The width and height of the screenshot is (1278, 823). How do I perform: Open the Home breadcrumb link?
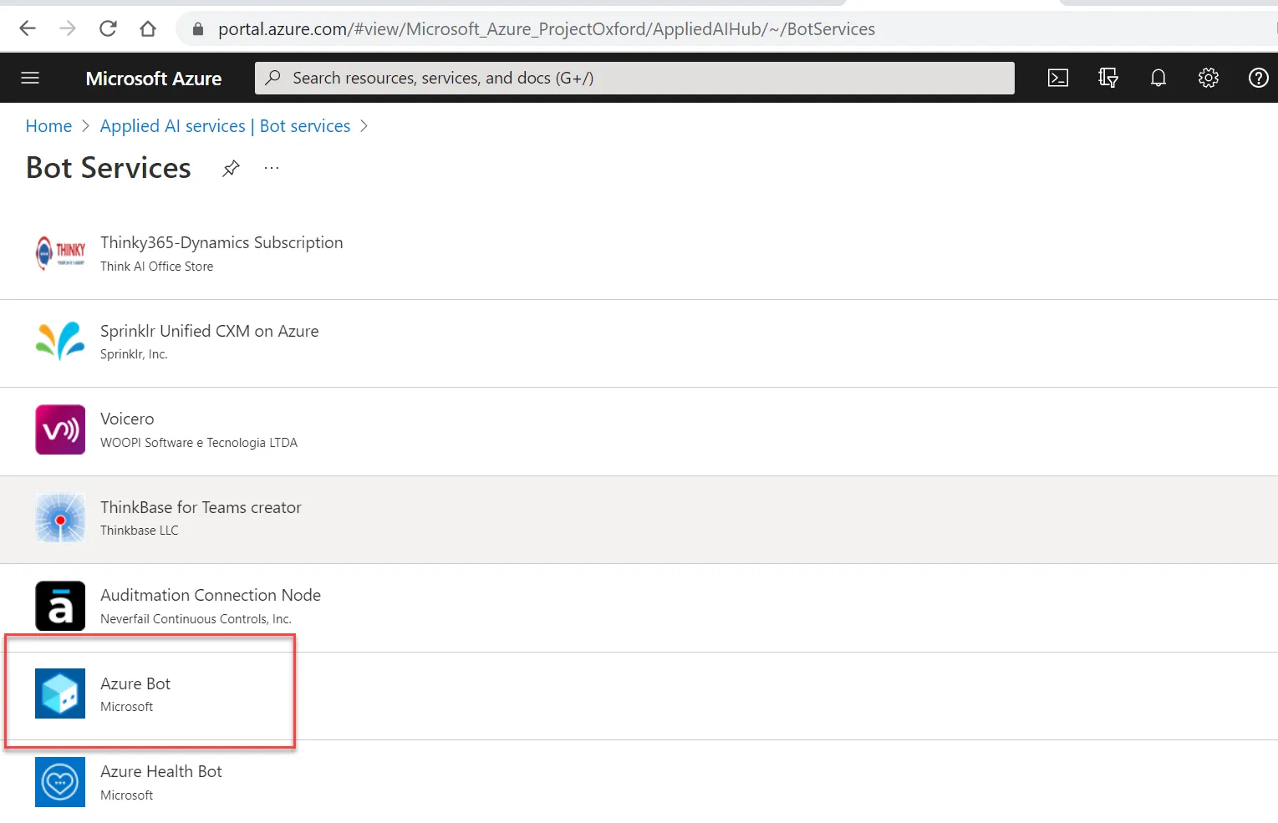48,126
